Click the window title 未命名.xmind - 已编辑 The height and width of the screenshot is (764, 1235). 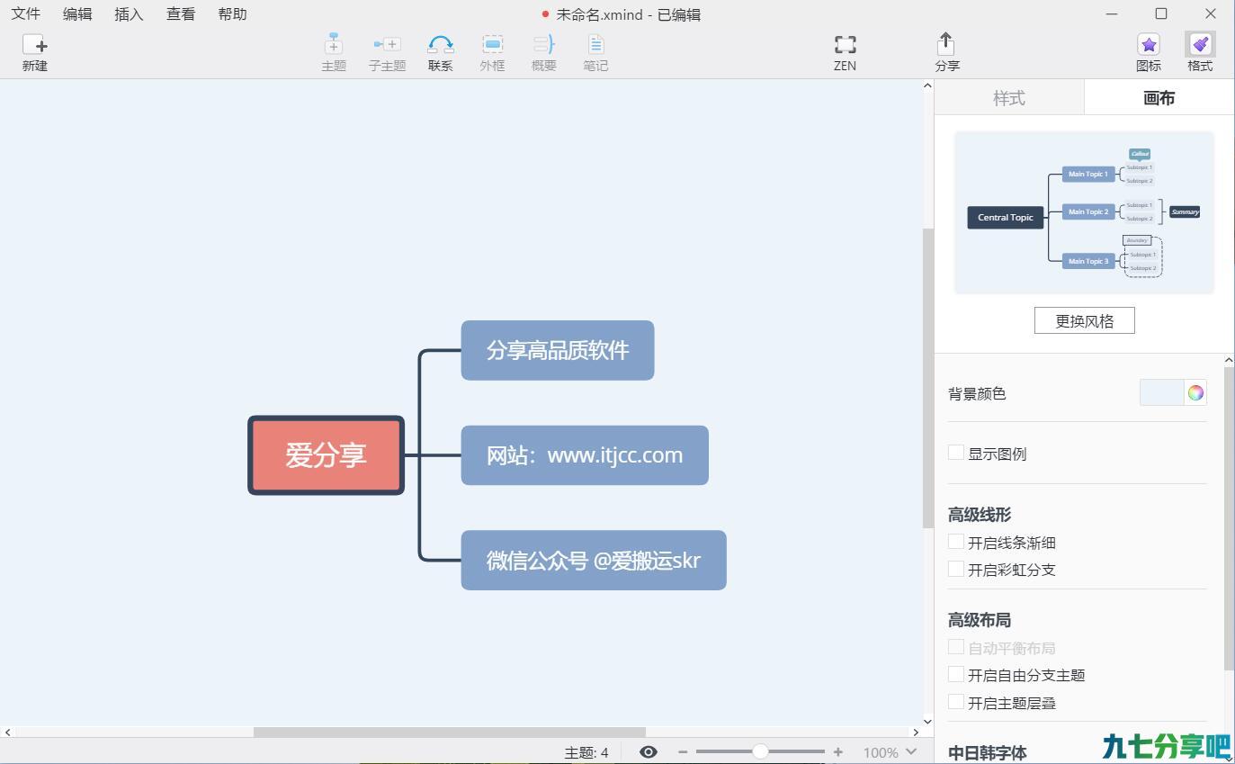tap(628, 14)
